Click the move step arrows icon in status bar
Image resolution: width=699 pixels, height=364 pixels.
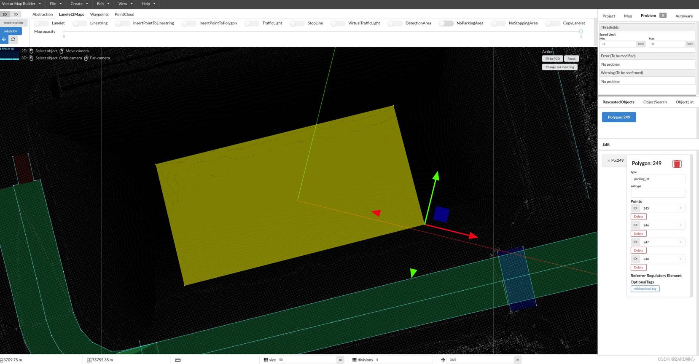[443, 360]
